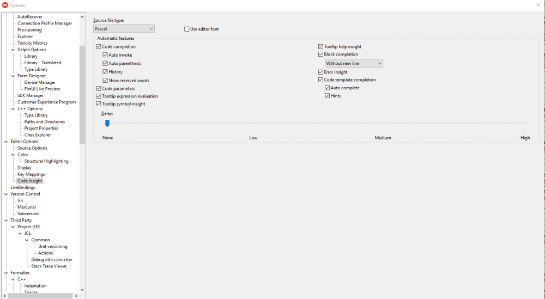Select Key Mappings tree item

(31, 174)
